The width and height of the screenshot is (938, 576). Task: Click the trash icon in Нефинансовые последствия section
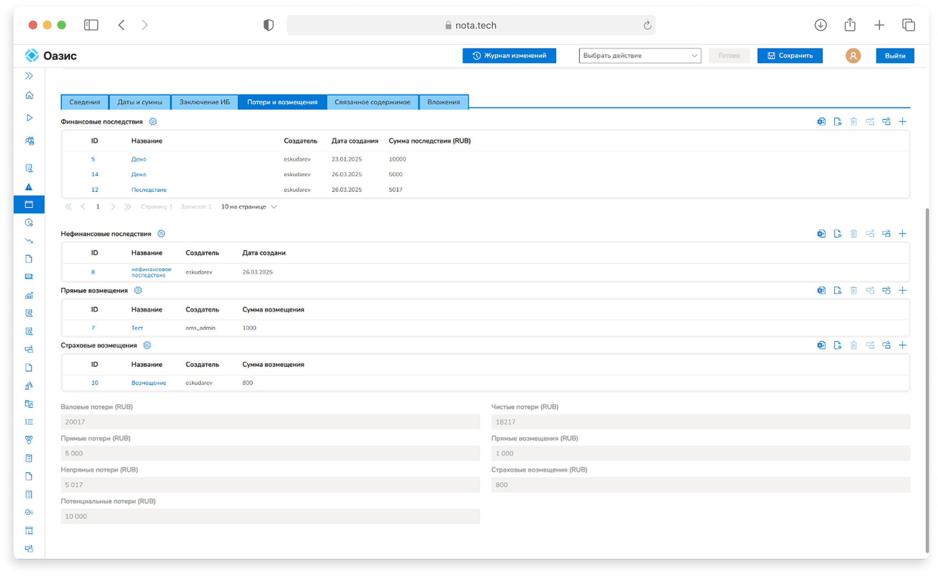[853, 233]
